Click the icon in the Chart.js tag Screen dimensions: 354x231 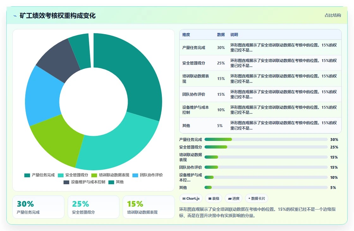(x=184, y=199)
